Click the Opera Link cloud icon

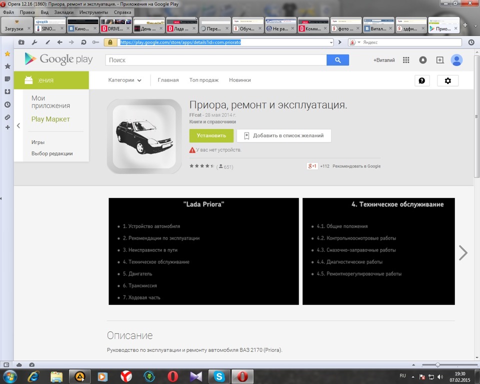click(19, 364)
